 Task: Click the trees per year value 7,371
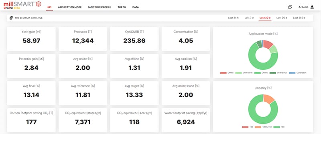coord(83,122)
